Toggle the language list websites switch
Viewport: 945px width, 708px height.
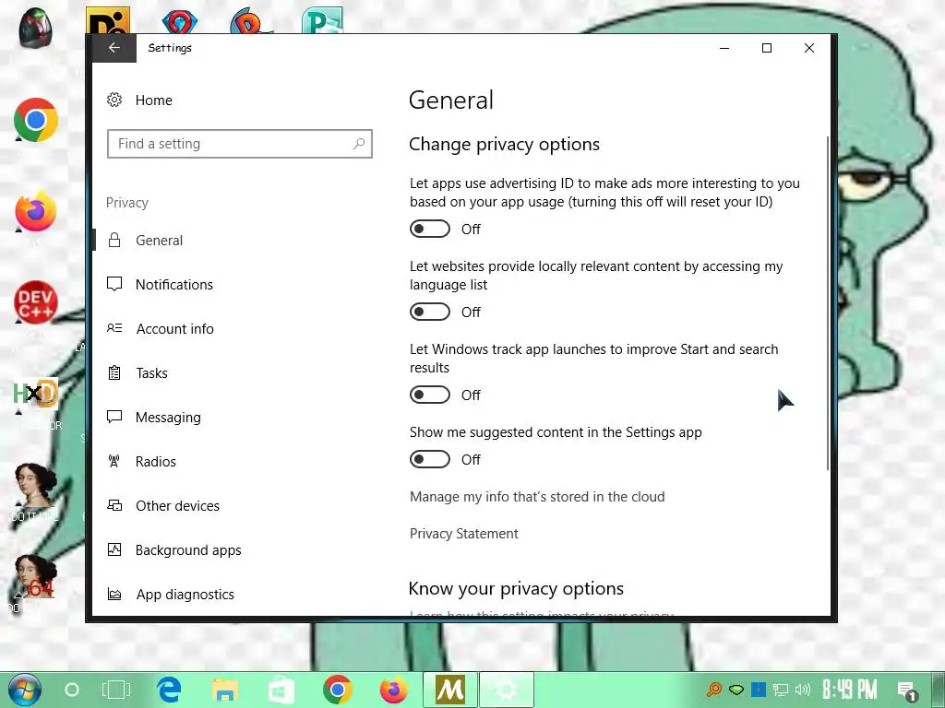point(430,312)
